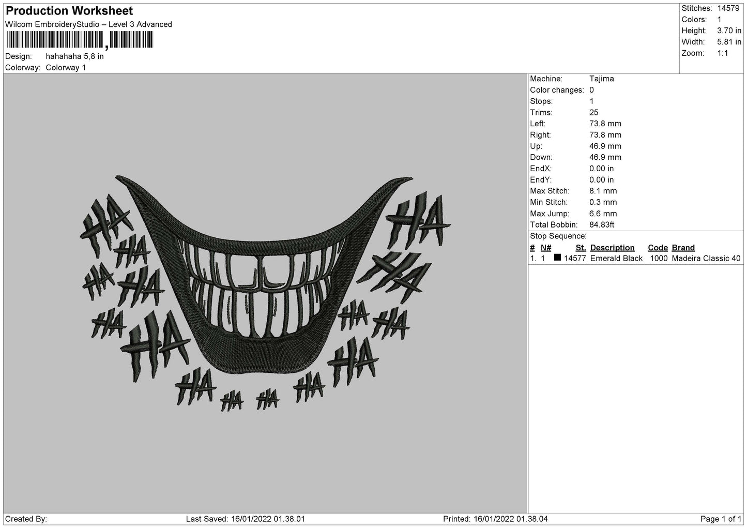Click the Trims value 25
The height and width of the screenshot is (528, 747).
593,113
